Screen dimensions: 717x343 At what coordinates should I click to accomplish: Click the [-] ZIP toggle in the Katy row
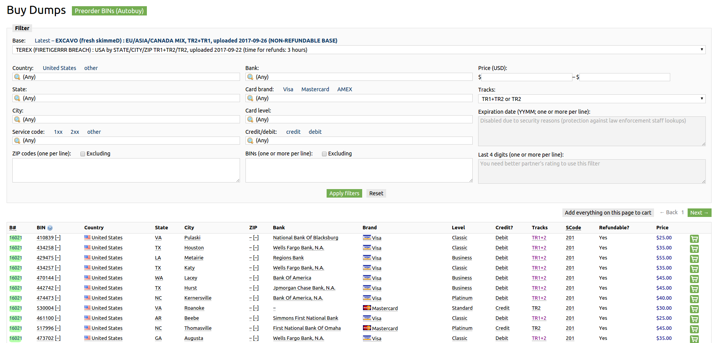pos(256,268)
